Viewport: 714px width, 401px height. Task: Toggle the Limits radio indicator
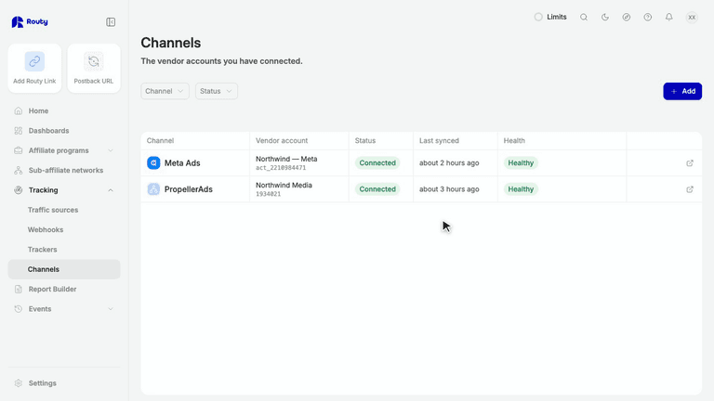pos(538,17)
